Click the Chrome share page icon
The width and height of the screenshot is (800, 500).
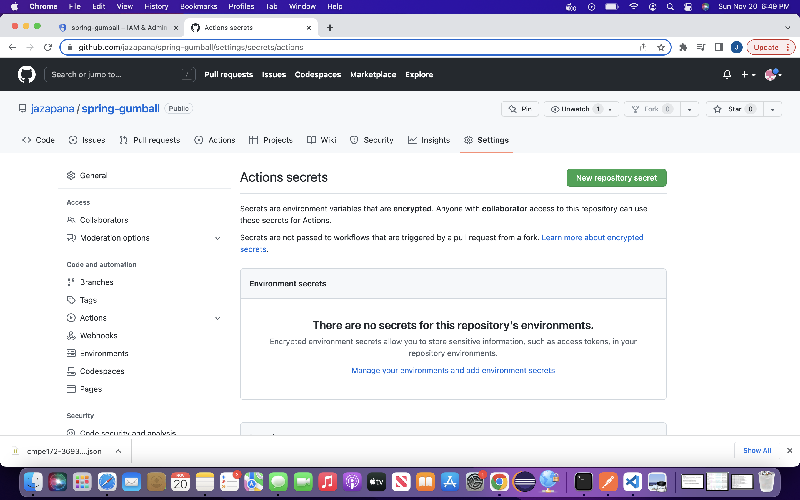pos(643,47)
